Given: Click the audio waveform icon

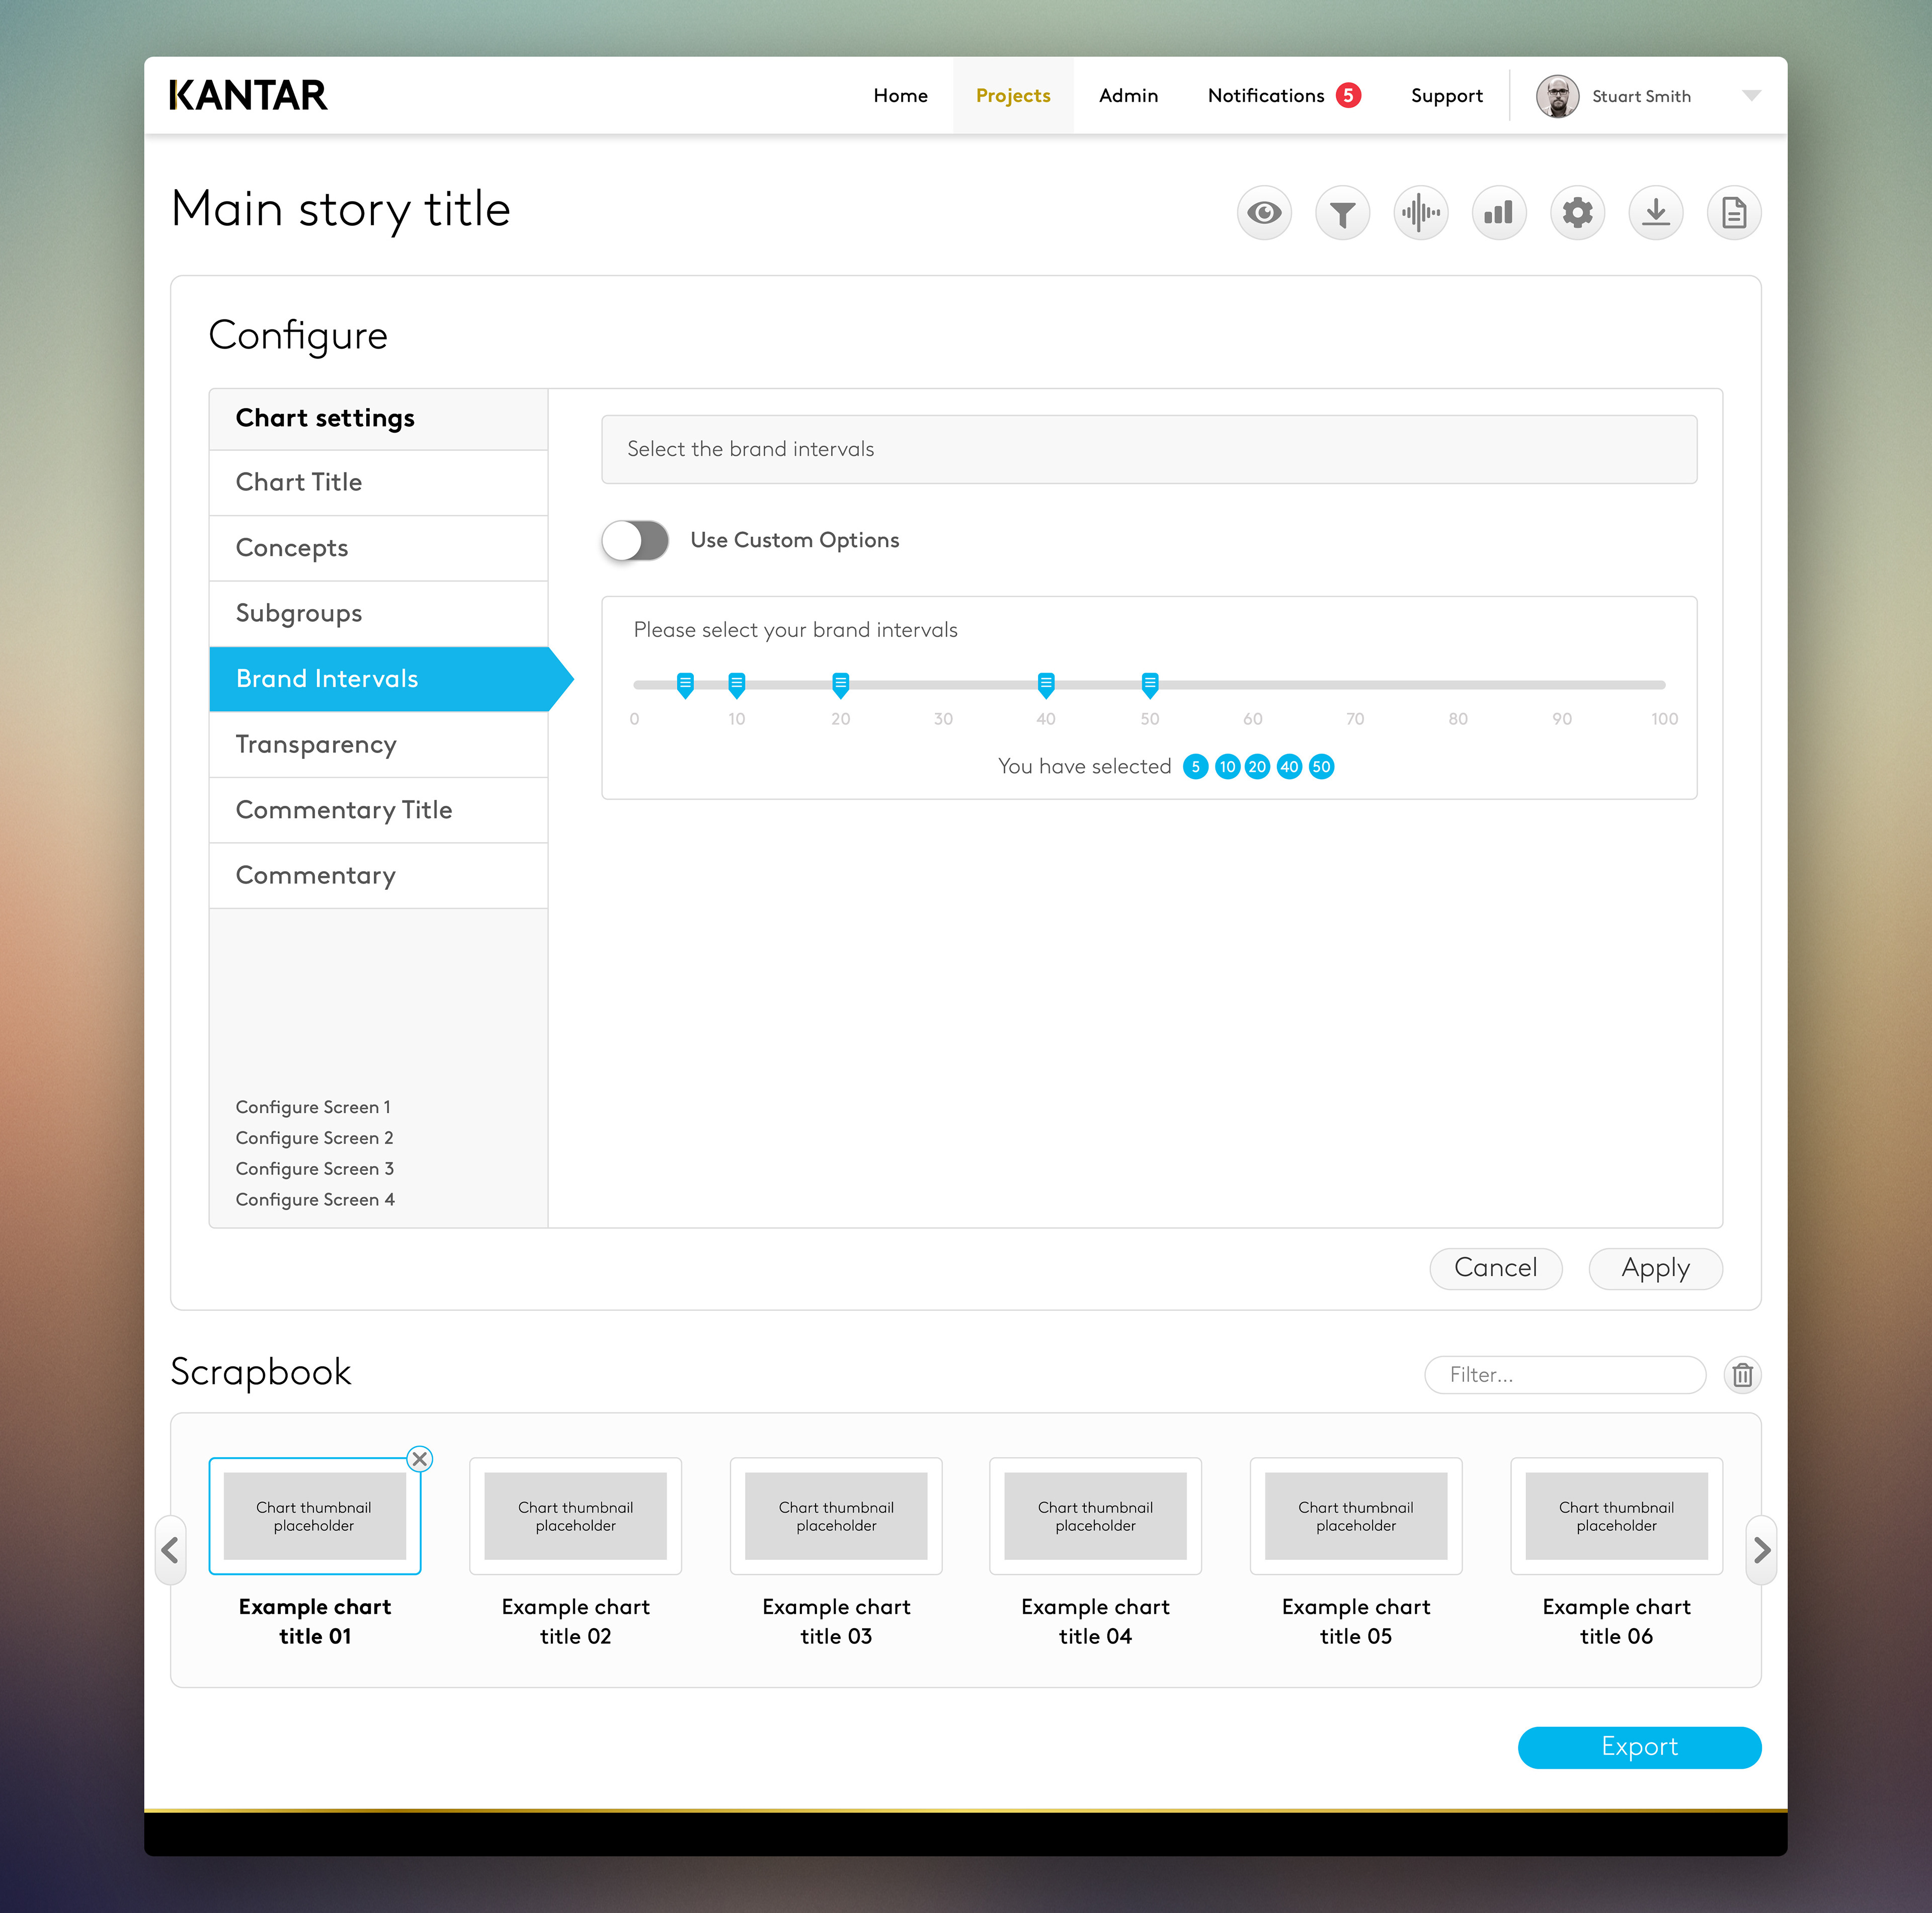Looking at the screenshot, I should 1421,213.
